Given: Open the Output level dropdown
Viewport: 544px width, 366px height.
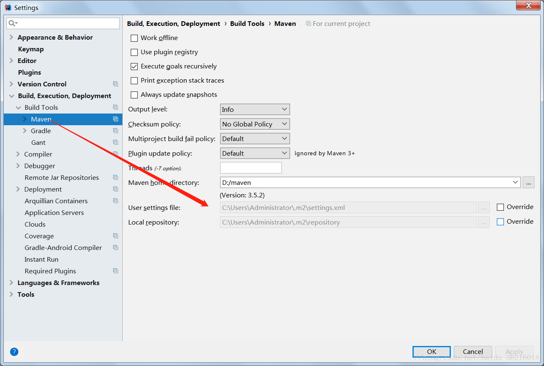Looking at the screenshot, I should pos(255,109).
